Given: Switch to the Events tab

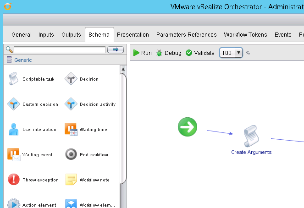Looking at the screenshot, I should coord(283,35).
